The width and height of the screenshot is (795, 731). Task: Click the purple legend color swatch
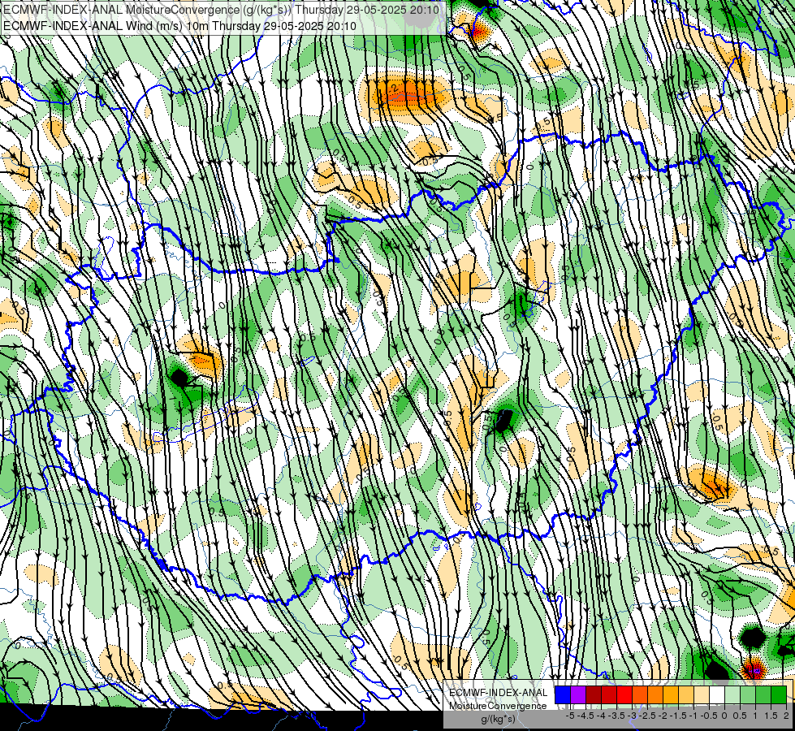click(x=578, y=695)
